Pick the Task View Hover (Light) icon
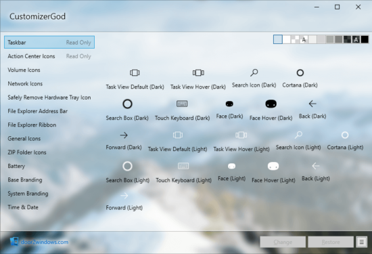Screen dimensions: 372x254 241,135
